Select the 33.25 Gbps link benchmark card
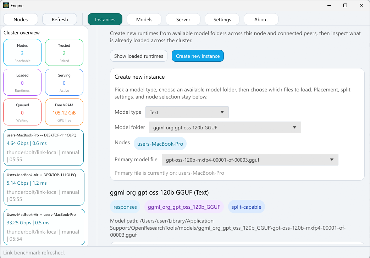Screen dimensions: 370x258 click(44, 227)
